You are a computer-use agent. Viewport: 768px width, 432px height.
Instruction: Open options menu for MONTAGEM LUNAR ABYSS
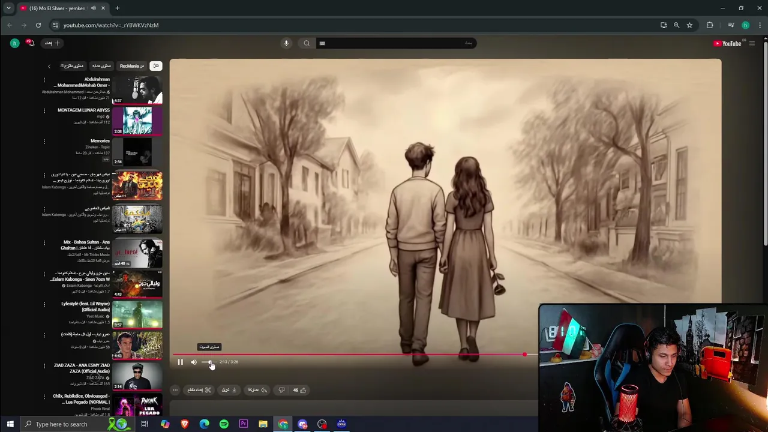pos(44,111)
